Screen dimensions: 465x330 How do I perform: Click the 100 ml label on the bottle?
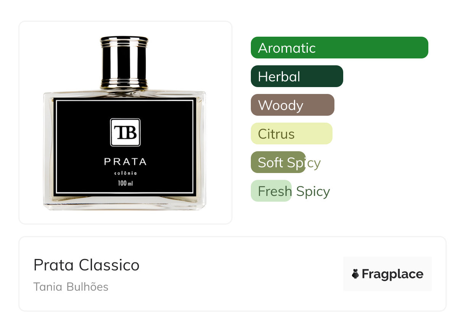[x=125, y=183]
